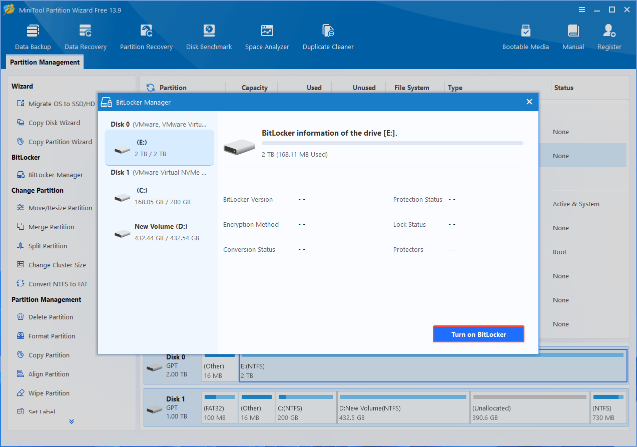Open Copy Disk Wizard
The width and height of the screenshot is (637, 447).
pos(49,123)
